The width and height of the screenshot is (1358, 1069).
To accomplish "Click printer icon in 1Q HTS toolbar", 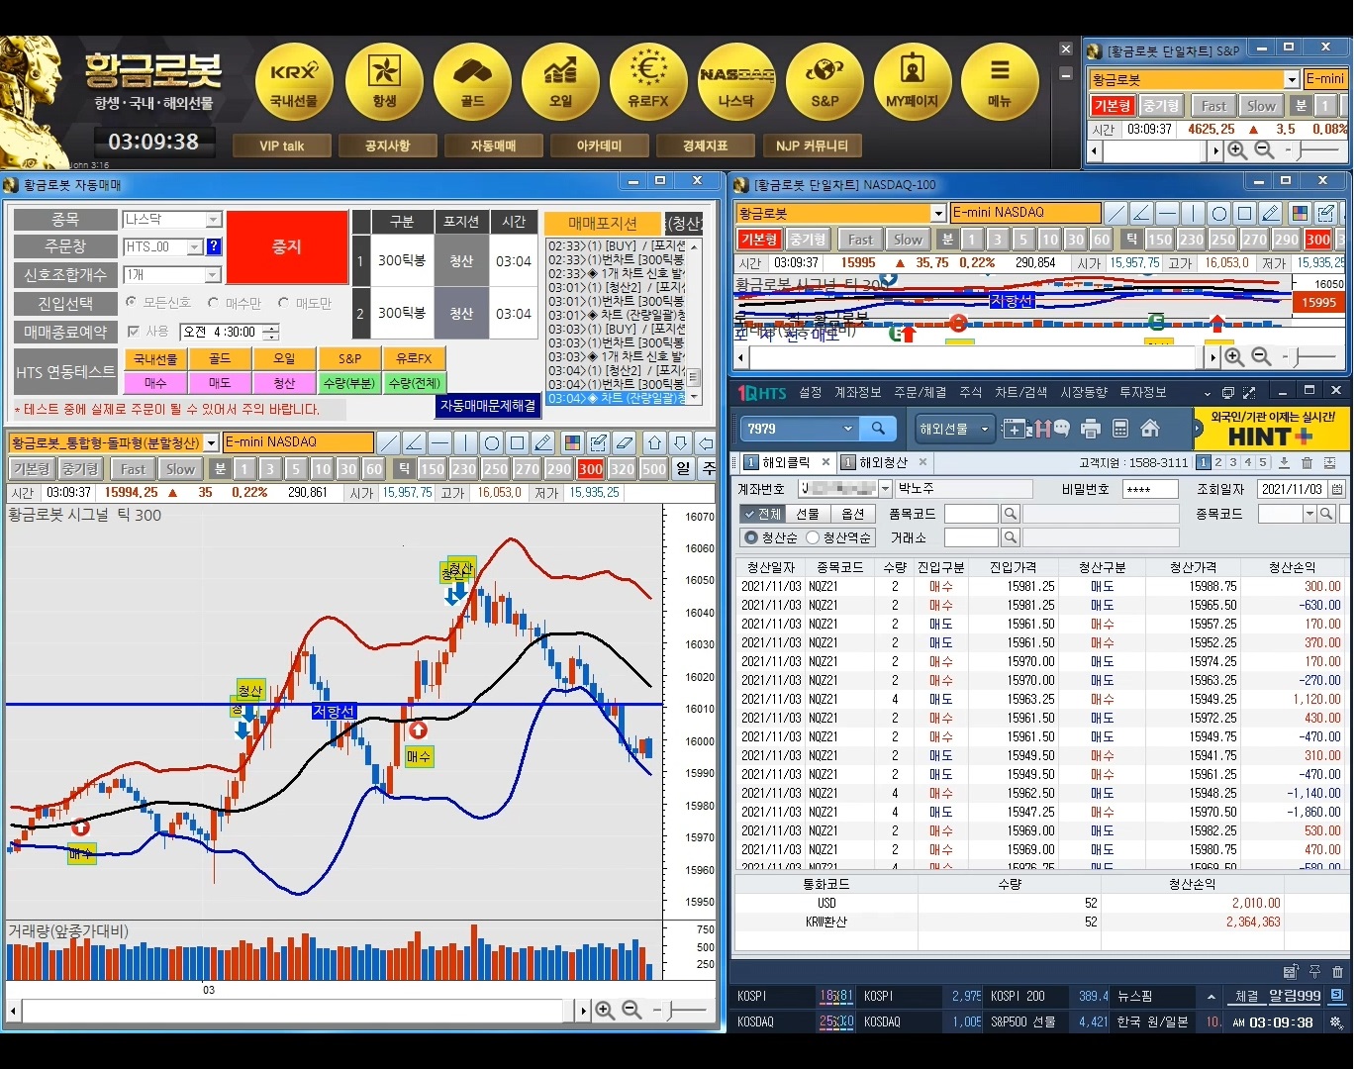I will 1091,429.
